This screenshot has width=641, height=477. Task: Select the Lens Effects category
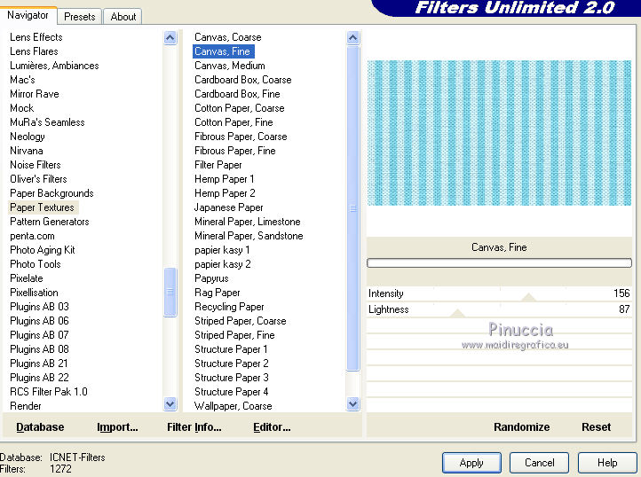[36, 37]
